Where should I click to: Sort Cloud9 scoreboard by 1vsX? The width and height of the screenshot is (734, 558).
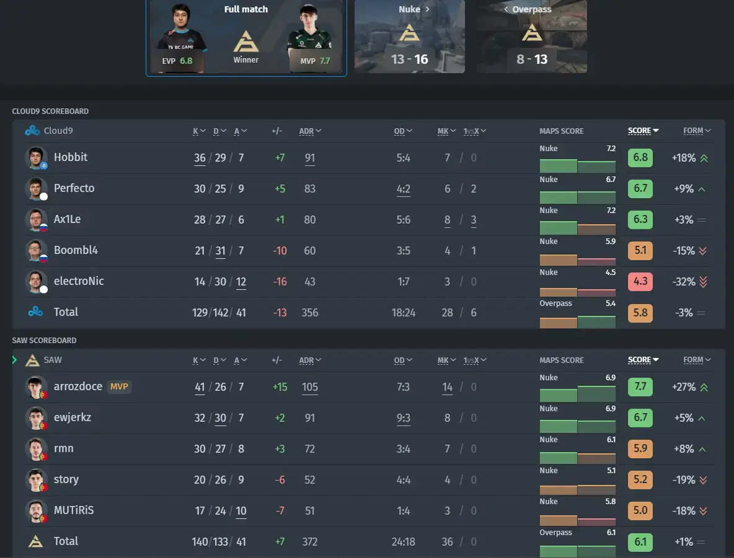point(475,131)
